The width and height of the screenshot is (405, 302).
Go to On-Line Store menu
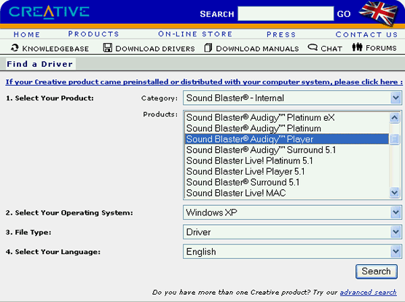195,34
